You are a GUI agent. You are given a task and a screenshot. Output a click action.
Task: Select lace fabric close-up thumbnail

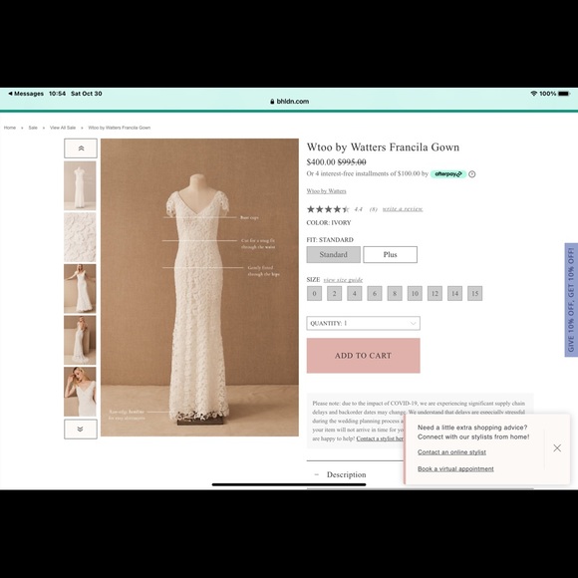pyautogui.click(x=80, y=237)
